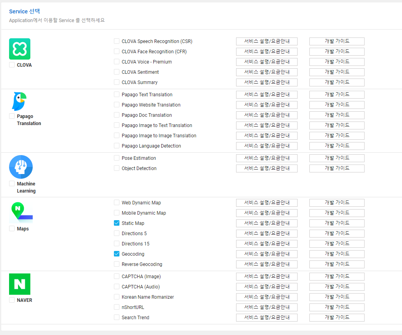Check the Papago Translation category checkbox
The width and height of the screenshot is (402, 335).
(x=12, y=116)
